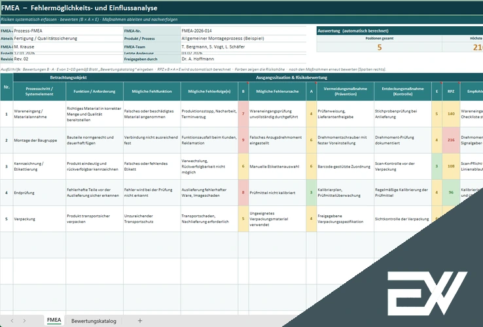The image size is (483, 327).
Task: Select the 'Fertigung / Qualitätssicherung' cell
Action: tap(68, 39)
